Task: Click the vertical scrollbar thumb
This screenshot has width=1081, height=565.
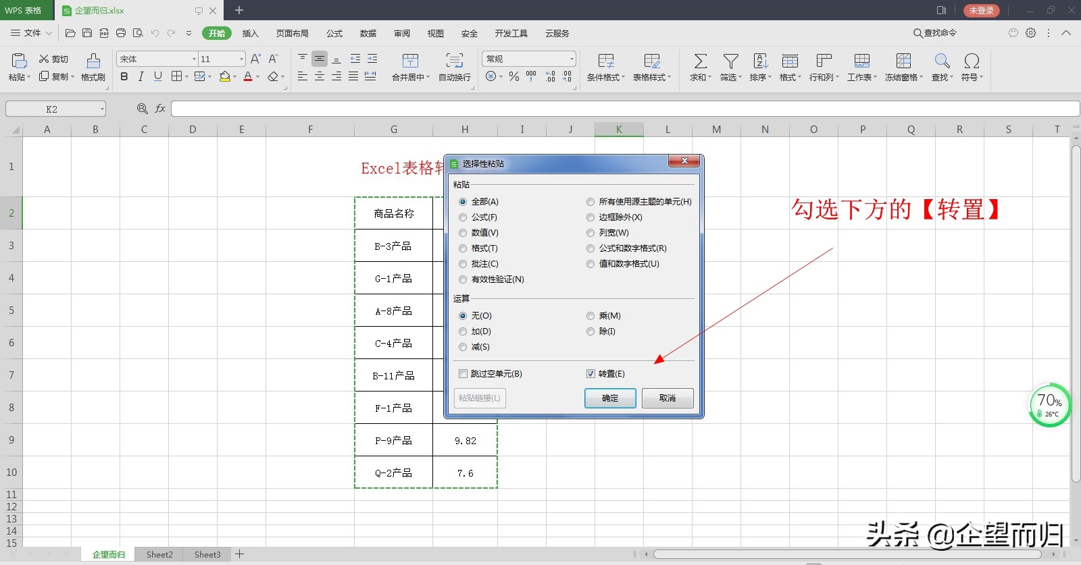Action: click(1076, 314)
